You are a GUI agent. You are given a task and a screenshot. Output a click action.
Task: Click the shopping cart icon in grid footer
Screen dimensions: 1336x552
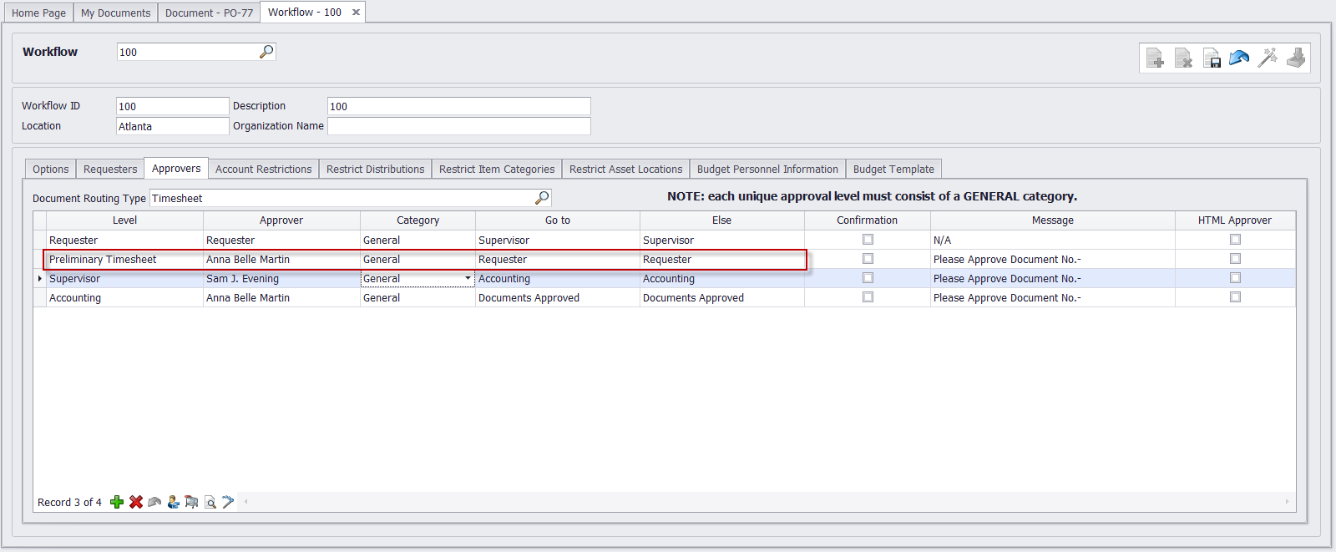point(191,502)
